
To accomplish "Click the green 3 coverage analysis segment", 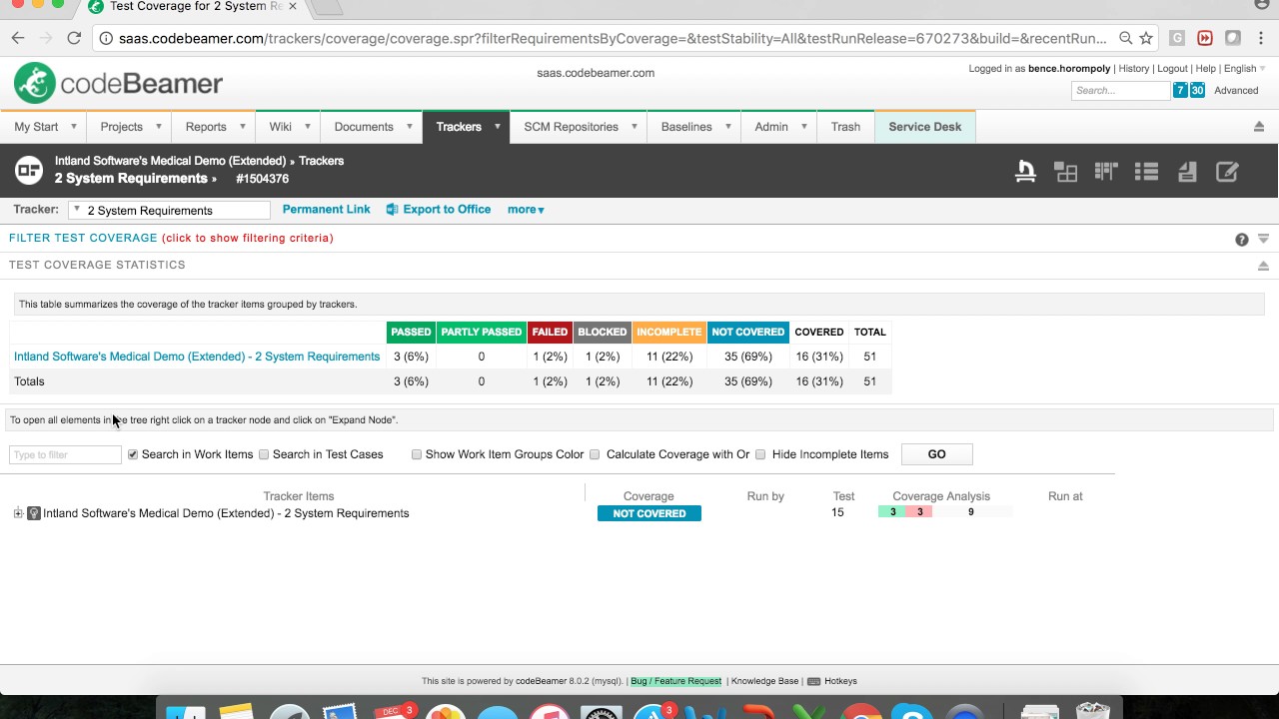I will [892, 512].
